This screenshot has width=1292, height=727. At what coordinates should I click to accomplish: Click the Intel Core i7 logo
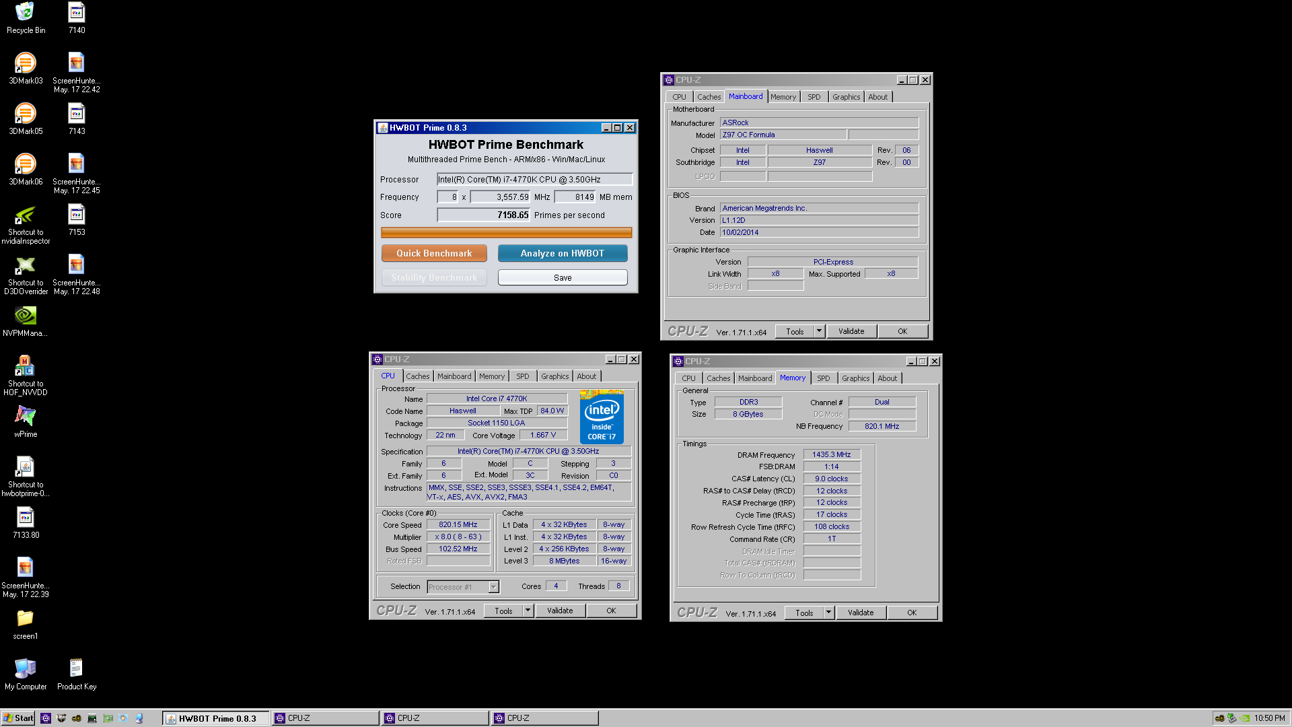[x=602, y=417]
